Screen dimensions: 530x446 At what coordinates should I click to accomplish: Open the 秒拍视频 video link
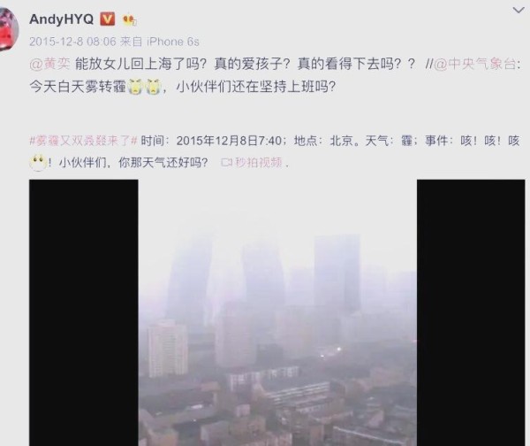click(258, 163)
